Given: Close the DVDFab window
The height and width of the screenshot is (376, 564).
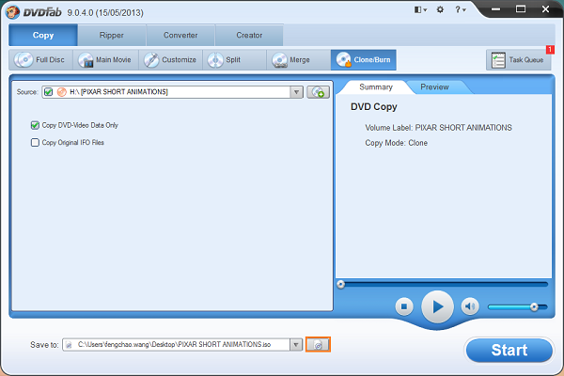Looking at the screenshot, I should point(545,9).
